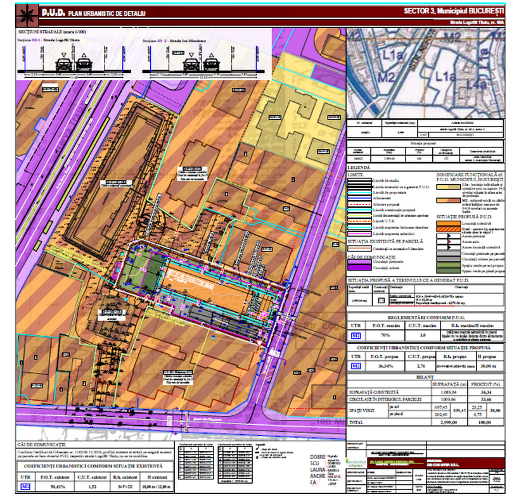Click the magenta Limită amprenta subsolului legend line

[359, 234]
